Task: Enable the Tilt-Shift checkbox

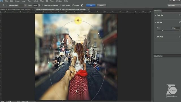Action: [180, 37]
